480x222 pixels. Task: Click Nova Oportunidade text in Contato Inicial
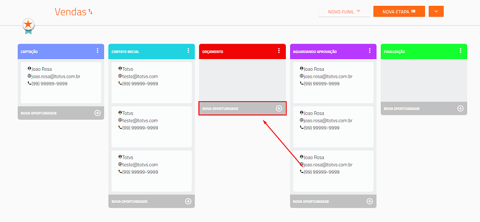130,202
